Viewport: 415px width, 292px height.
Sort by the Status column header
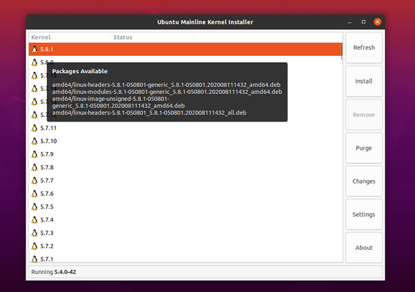click(151, 37)
